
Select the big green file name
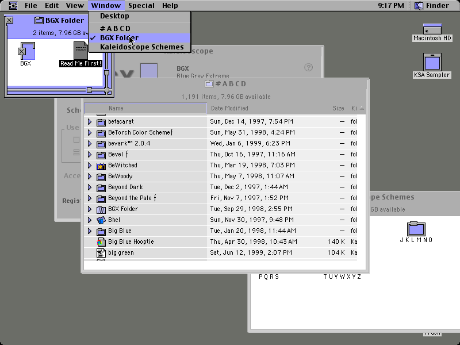[121, 252]
